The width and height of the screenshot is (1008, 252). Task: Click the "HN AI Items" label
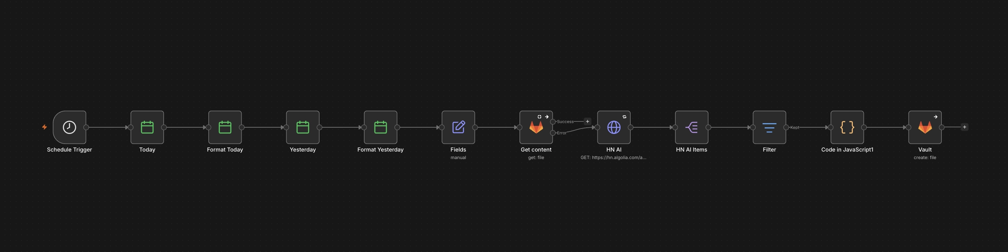[x=692, y=149]
